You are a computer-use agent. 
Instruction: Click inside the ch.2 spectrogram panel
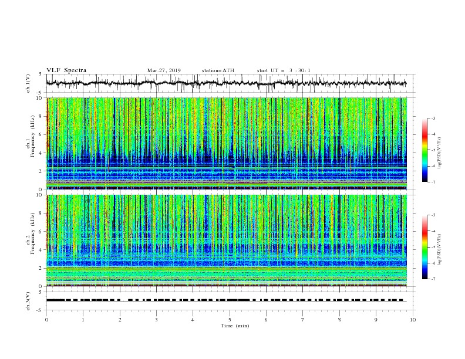coord(227,241)
